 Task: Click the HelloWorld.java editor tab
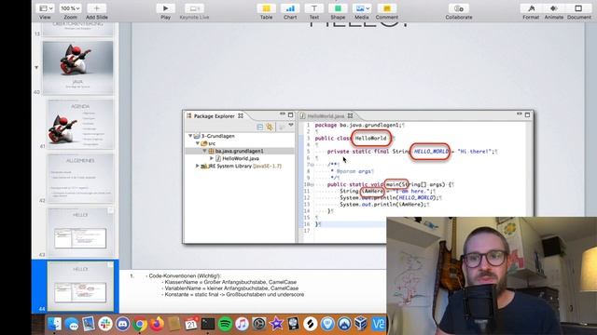click(x=326, y=115)
